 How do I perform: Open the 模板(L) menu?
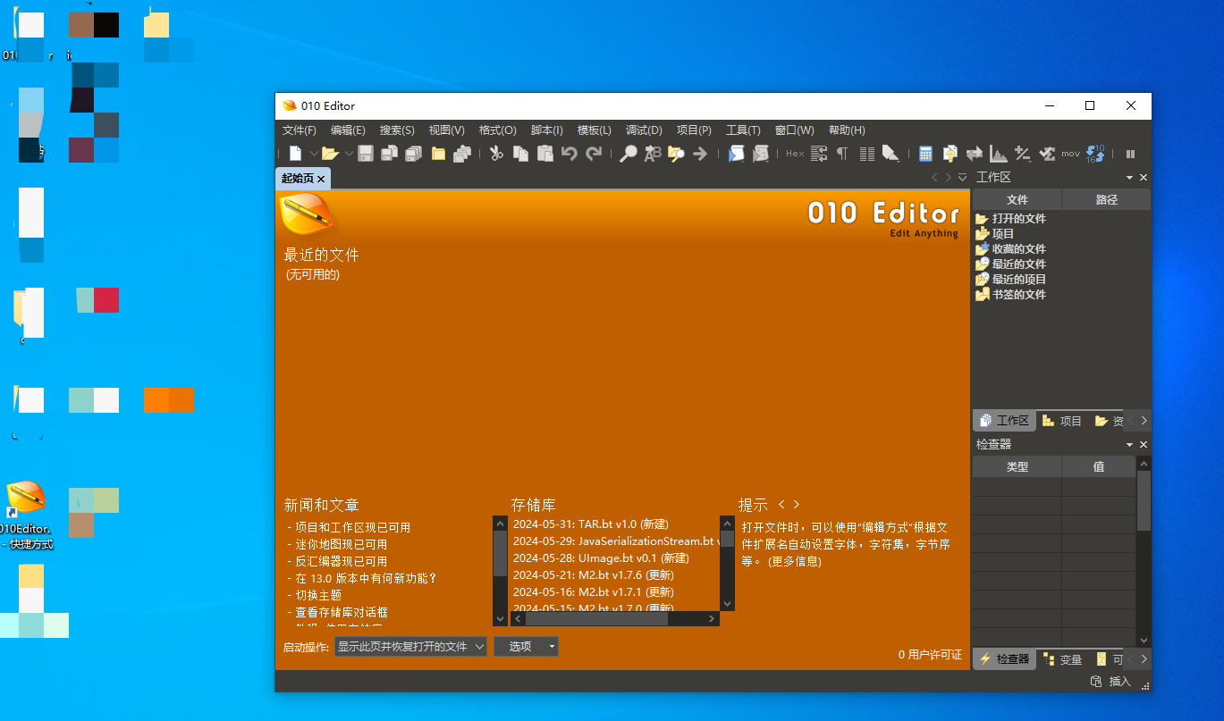tap(595, 130)
